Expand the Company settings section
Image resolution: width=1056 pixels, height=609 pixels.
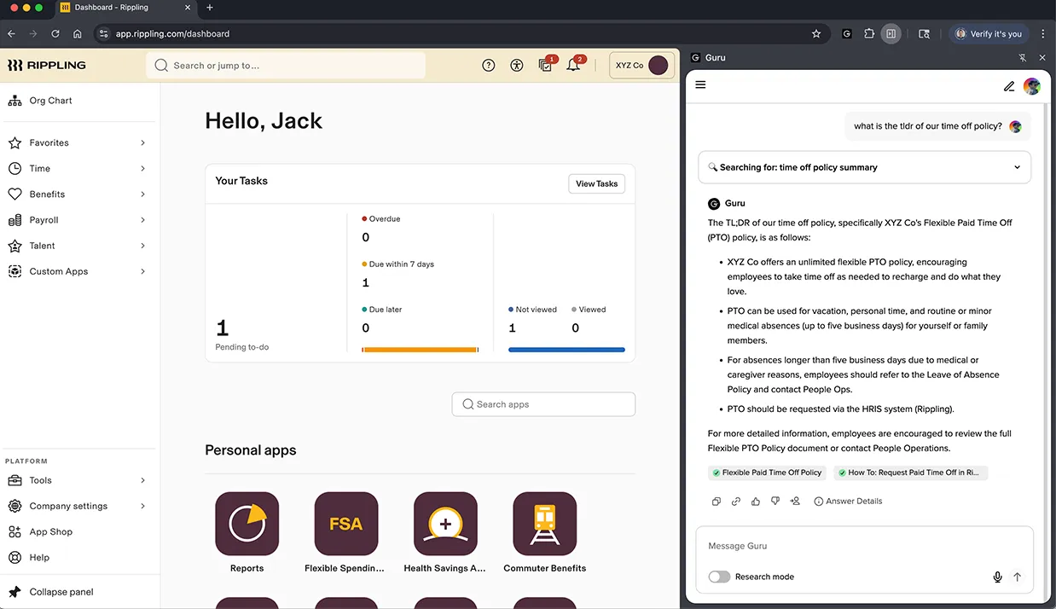[77, 506]
